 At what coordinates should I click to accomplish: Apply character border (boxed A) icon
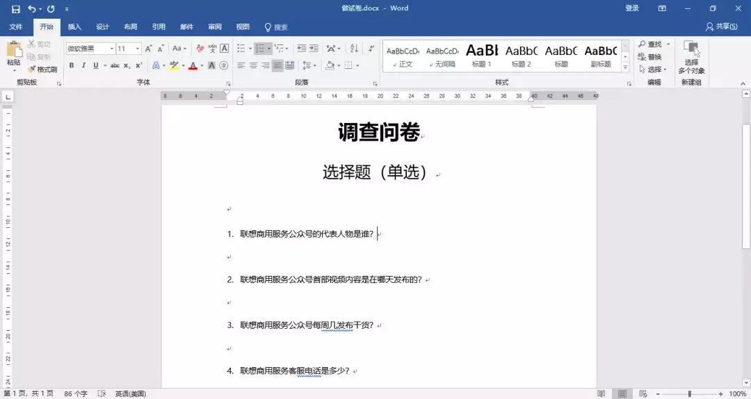click(224, 49)
